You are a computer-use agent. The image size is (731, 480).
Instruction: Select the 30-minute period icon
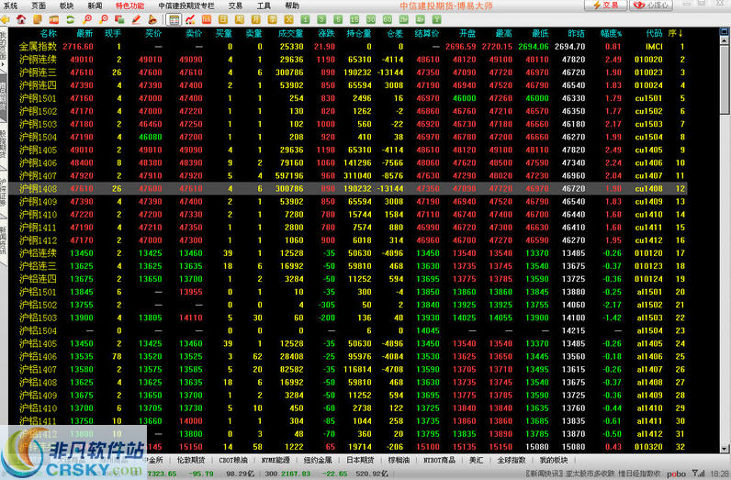pyautogui.click(x=371, y=19)
